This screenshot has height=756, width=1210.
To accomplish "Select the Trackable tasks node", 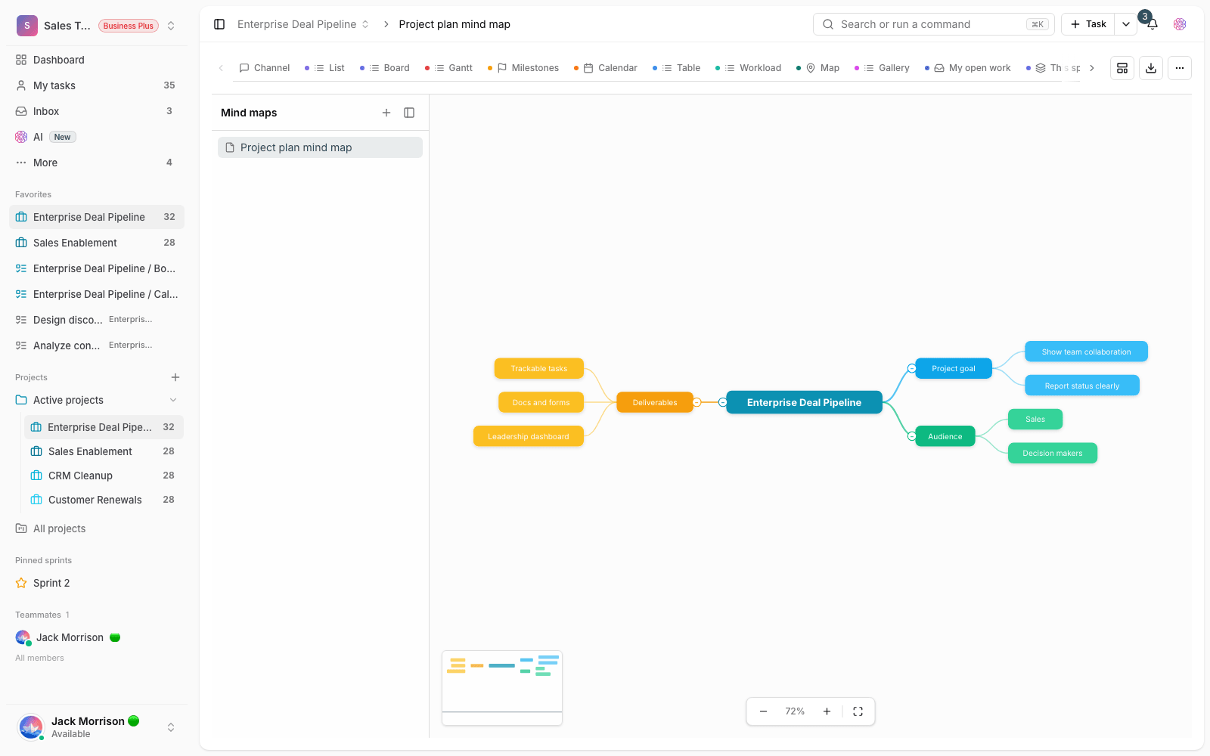I will (x=539, y=369).
